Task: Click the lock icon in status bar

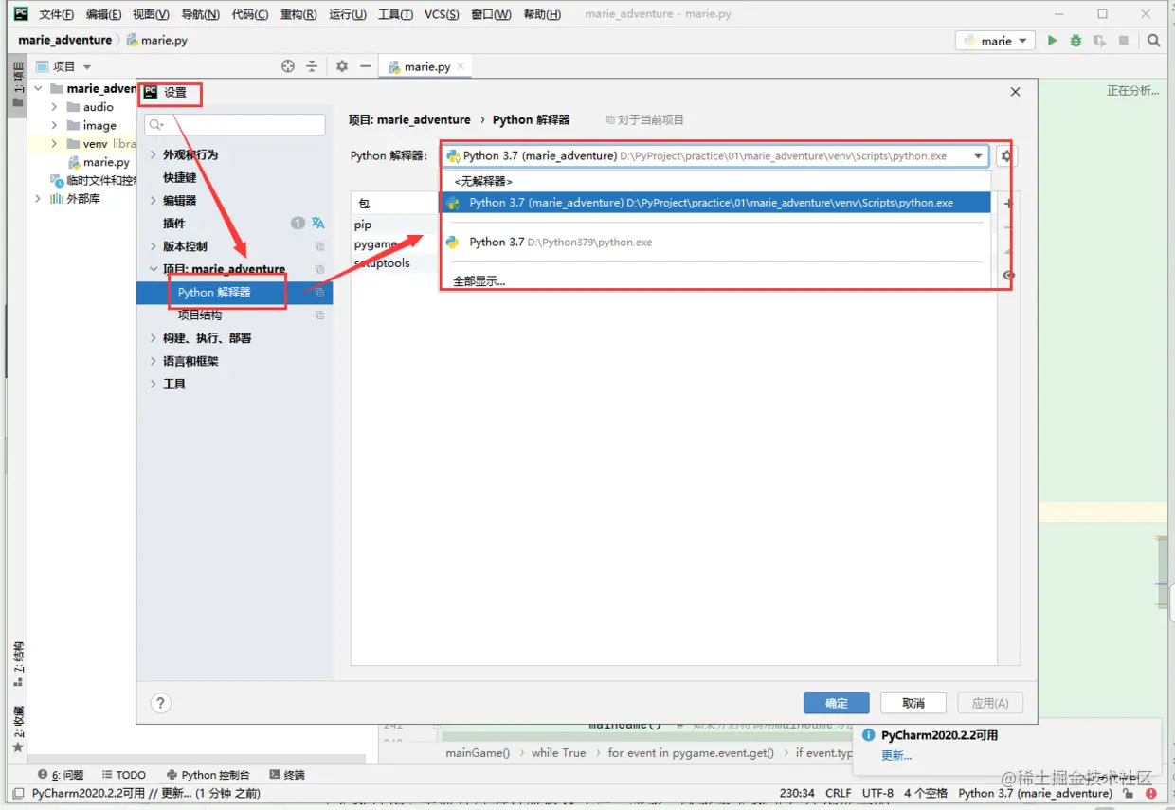Action: pyautogui.click(x=1128, y=793)
